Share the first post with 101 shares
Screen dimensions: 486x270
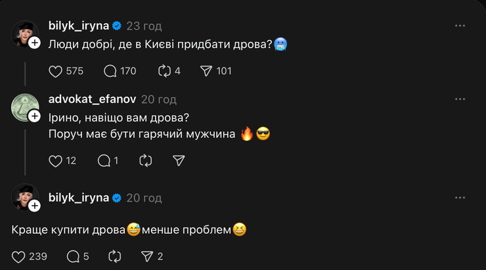206,71
